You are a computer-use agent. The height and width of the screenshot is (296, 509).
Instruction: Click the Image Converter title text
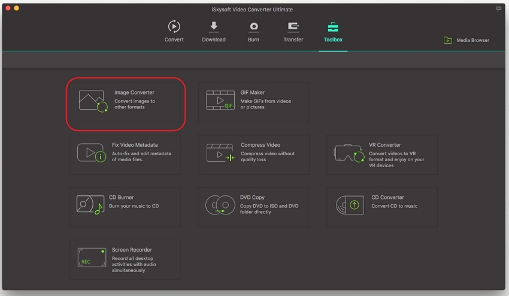point(134,93)
